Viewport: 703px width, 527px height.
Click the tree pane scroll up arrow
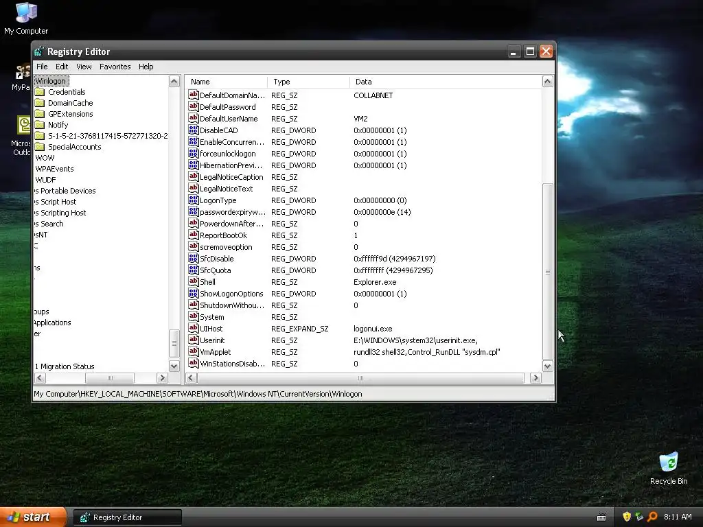(174, 81)
